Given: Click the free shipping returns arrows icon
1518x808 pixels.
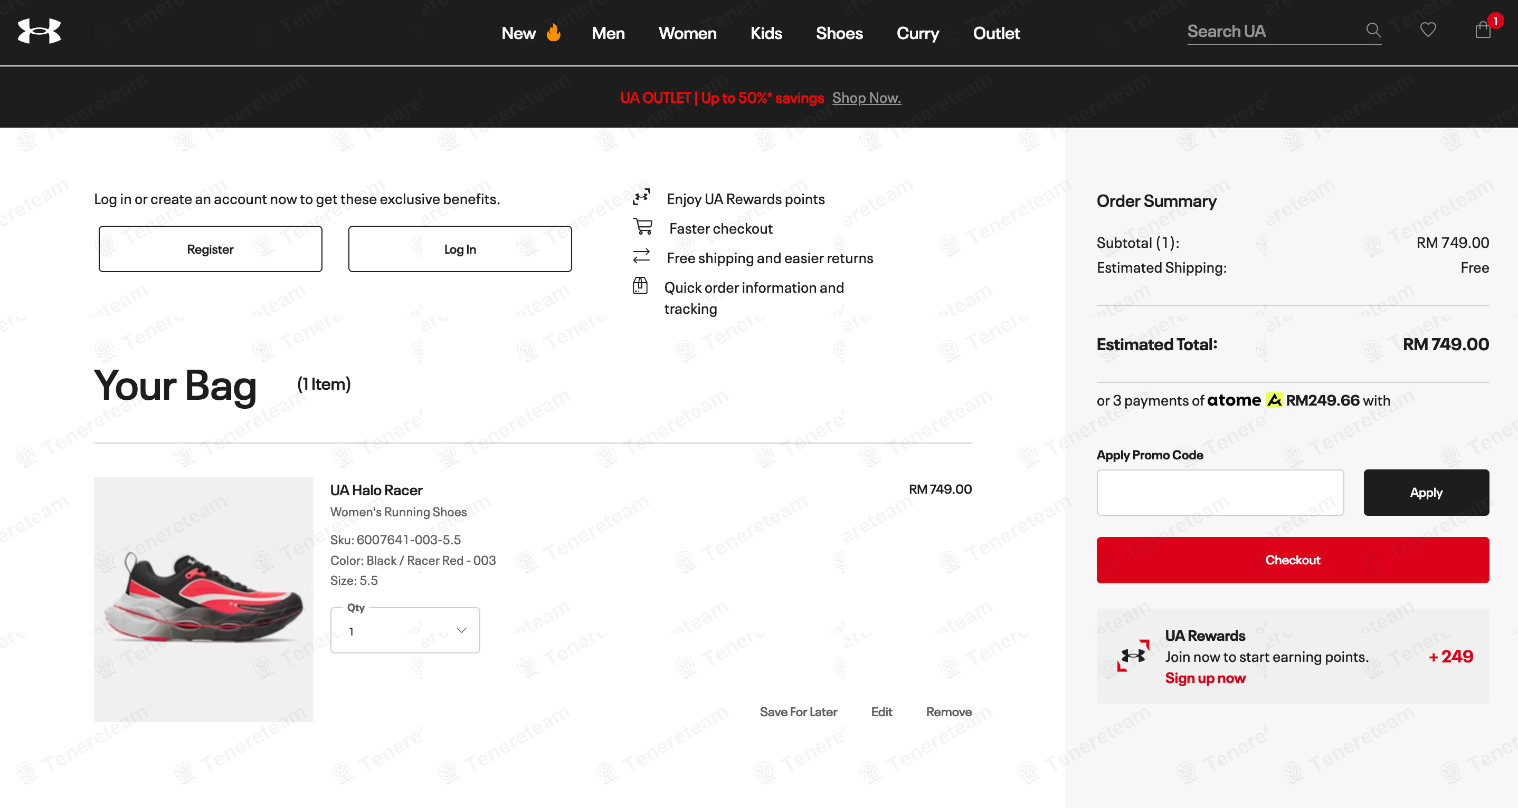Looking at the screenshot, I should point(641,256).
